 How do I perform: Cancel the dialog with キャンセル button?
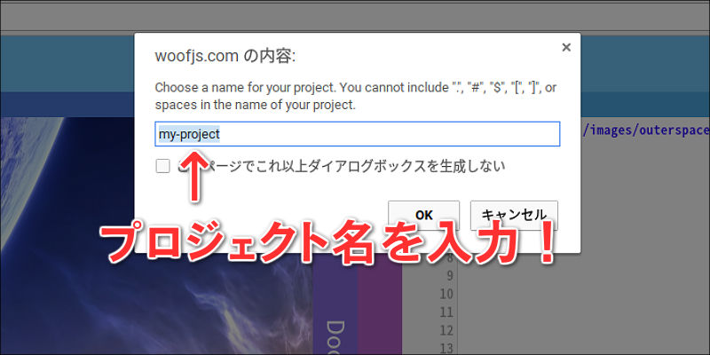coord(514,215)
